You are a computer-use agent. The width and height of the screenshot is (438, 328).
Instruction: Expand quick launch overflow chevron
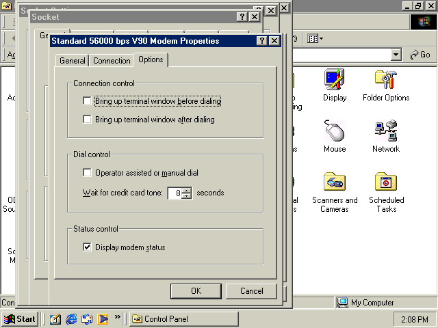pos(117,316)
